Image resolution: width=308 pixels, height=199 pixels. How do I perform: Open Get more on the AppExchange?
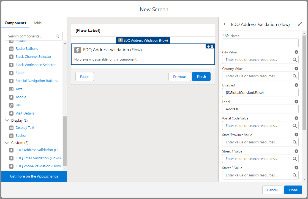34,176
